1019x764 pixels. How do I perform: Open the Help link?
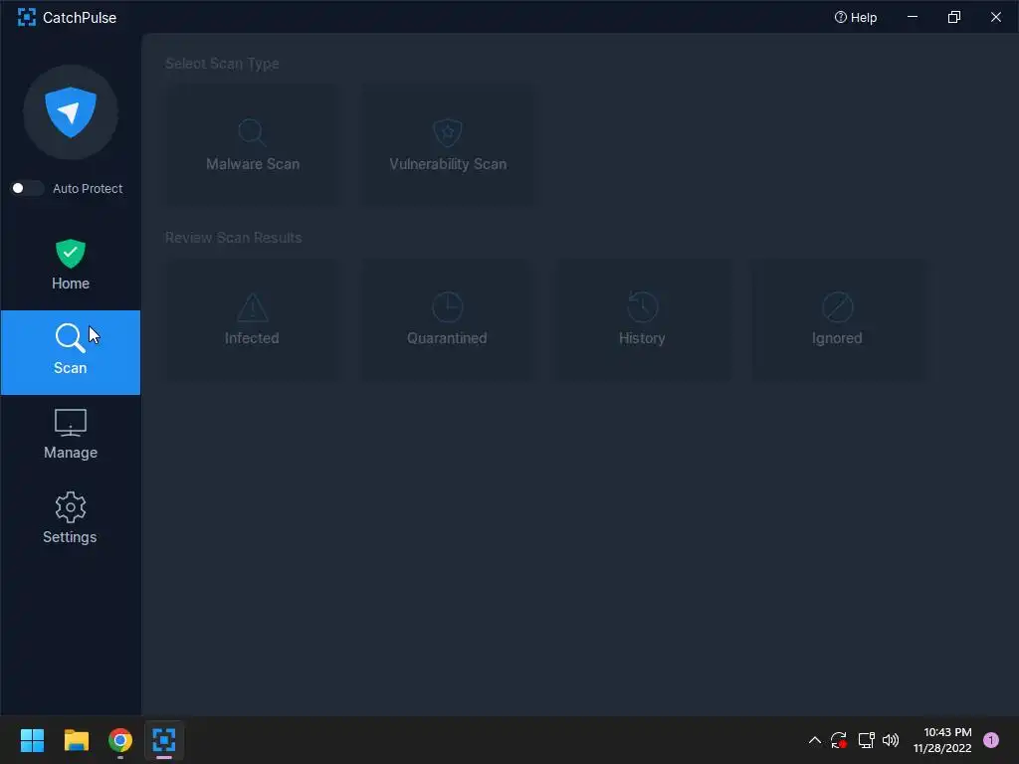(x=855, y=18)
